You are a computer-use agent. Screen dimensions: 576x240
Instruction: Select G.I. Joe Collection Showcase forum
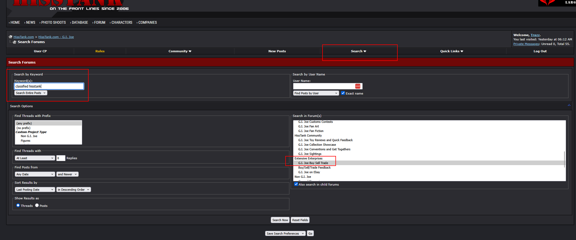[317, 145]
